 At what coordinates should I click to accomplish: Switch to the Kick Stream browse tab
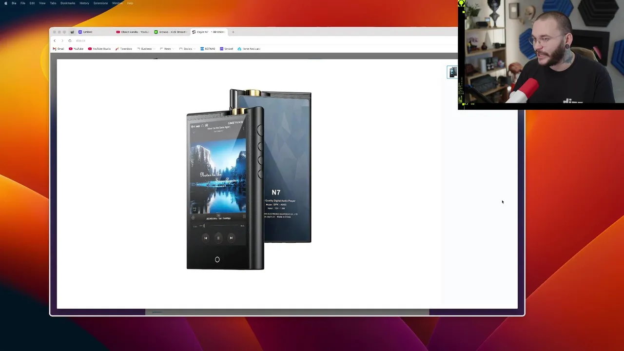coord(171,32)
